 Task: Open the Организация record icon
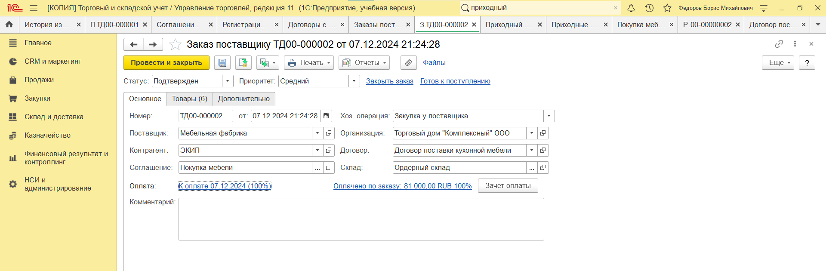click(x=543, y=133)
